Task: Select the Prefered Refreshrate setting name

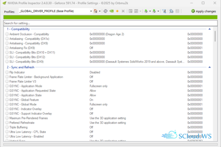Action: (x=22, y=123)
